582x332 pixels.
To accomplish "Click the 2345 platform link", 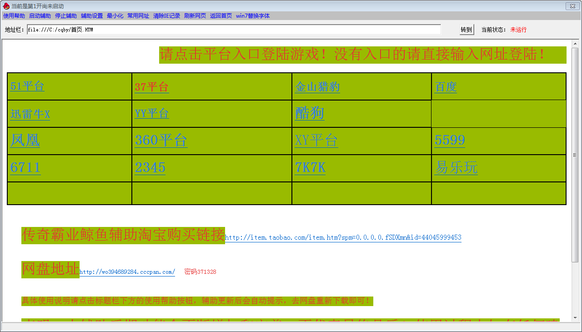I will (150, 167).
